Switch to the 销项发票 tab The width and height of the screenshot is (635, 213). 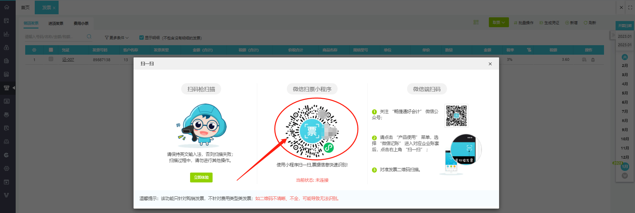coord(31,23)
